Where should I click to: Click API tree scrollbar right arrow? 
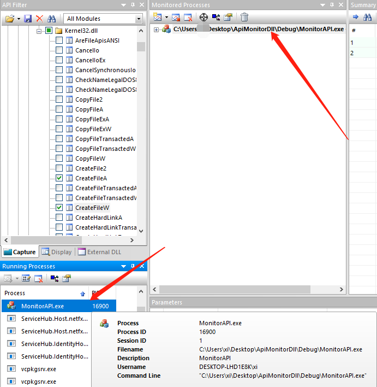coord(132,240)
